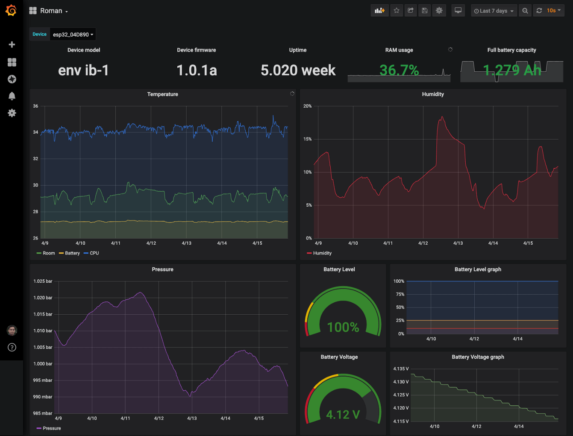Screen dimensions: 573x436
Task: Open the help question mark button
Action: coord(12,347)
